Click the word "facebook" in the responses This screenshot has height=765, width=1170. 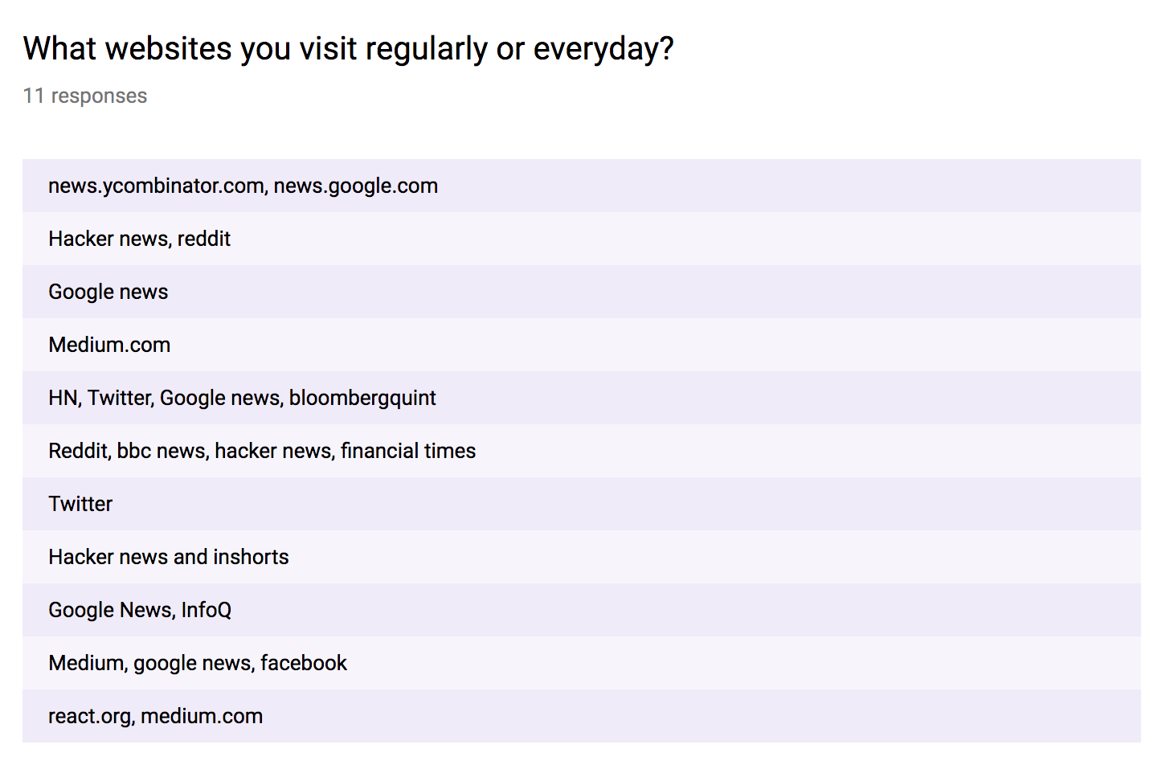click(304, 663)
